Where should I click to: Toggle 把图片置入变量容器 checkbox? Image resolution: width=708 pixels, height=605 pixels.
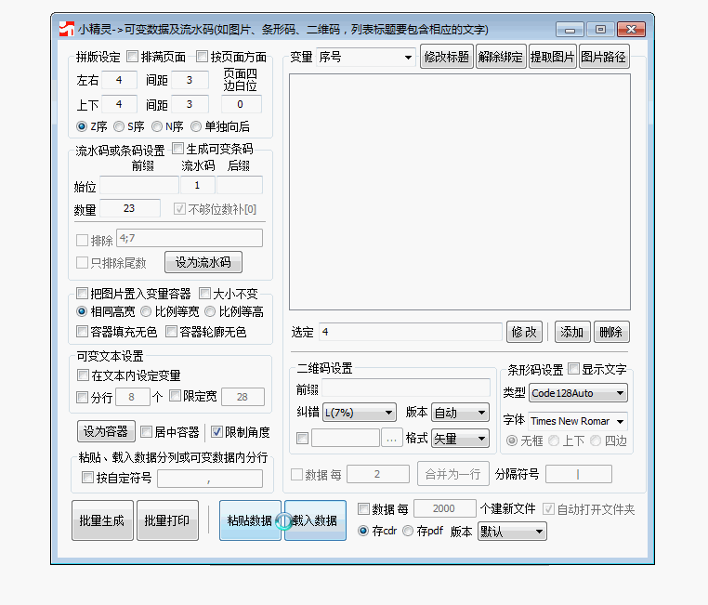pos(82,294)
